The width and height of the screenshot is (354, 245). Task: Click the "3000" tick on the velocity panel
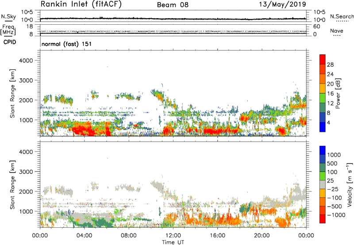tap(26, 172)
